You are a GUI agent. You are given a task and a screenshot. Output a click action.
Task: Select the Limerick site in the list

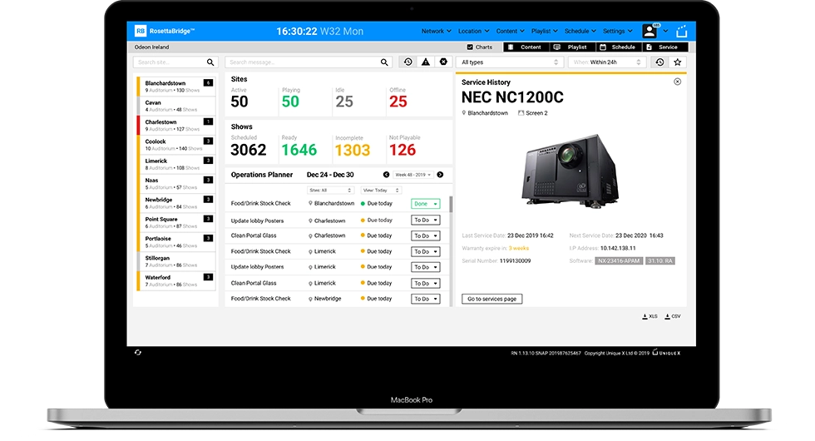[x=176, y=165]
